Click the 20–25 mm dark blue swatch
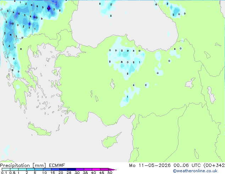 pos(63,169)
